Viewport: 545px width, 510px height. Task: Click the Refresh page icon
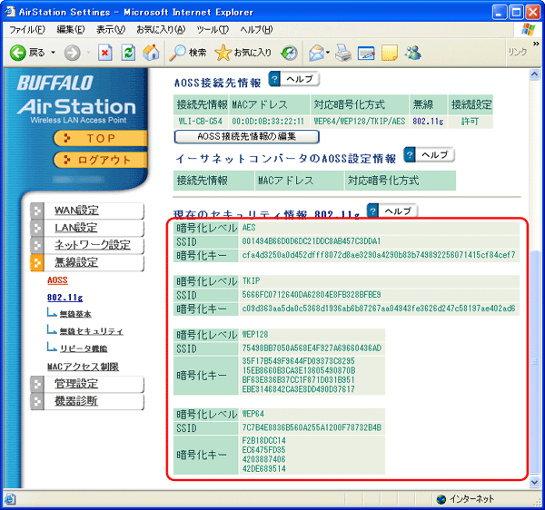coord(128,53)
